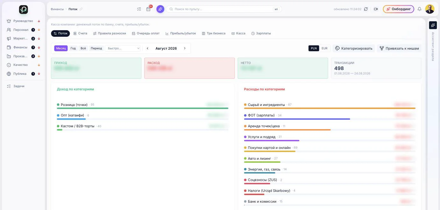Click the Категоризировать button
This screenshot has width=440, height=210.
tap(354, 48)
